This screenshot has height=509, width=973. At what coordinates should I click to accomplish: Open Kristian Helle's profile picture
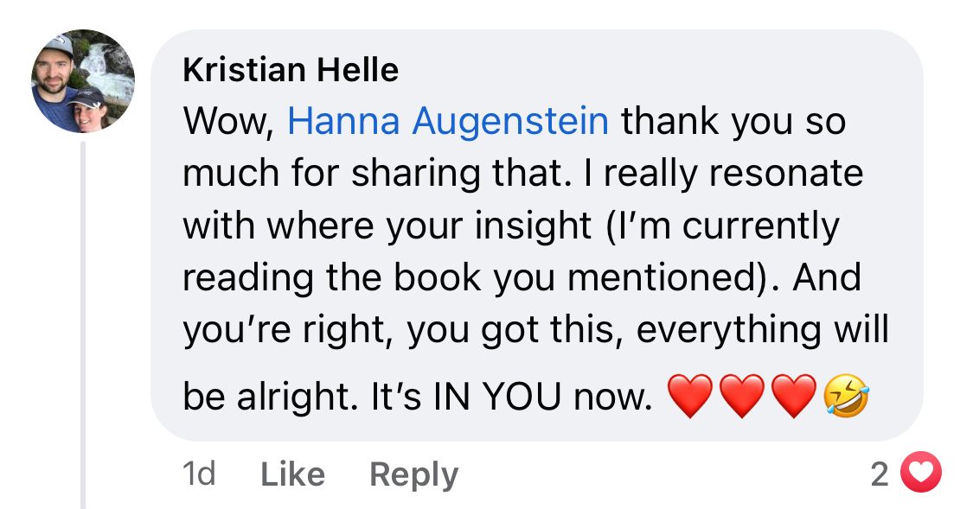(x=82, y=81)
